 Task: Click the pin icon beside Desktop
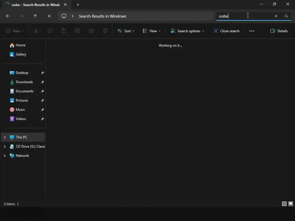click(x=43, y=73)
